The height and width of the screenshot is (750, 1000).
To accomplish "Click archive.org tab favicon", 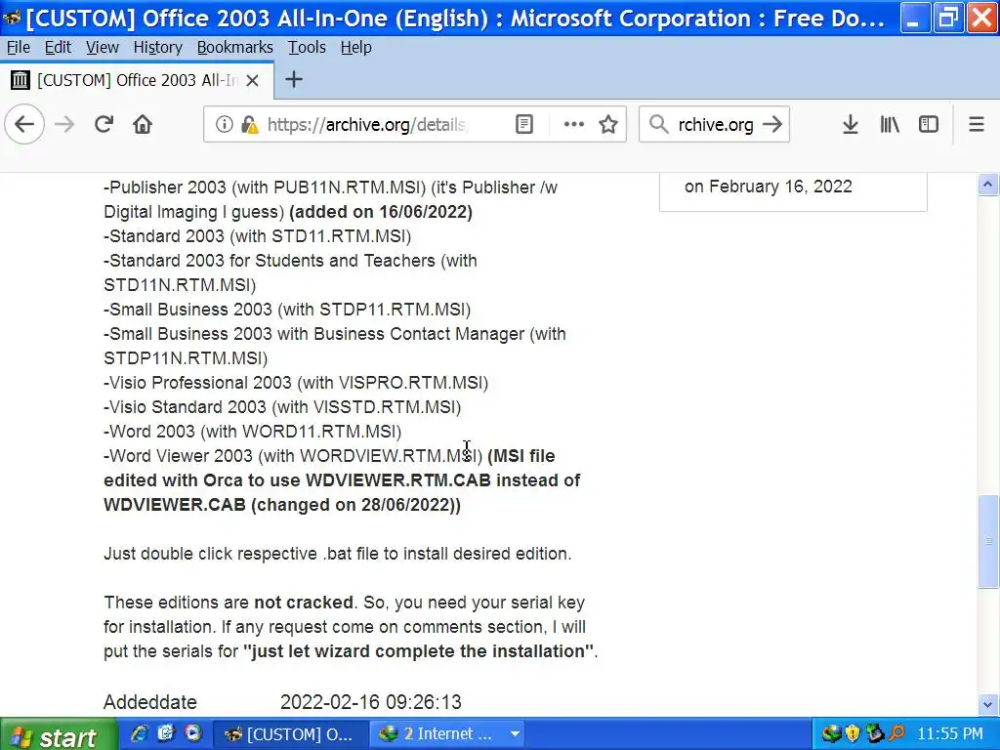I will [21, 80].
